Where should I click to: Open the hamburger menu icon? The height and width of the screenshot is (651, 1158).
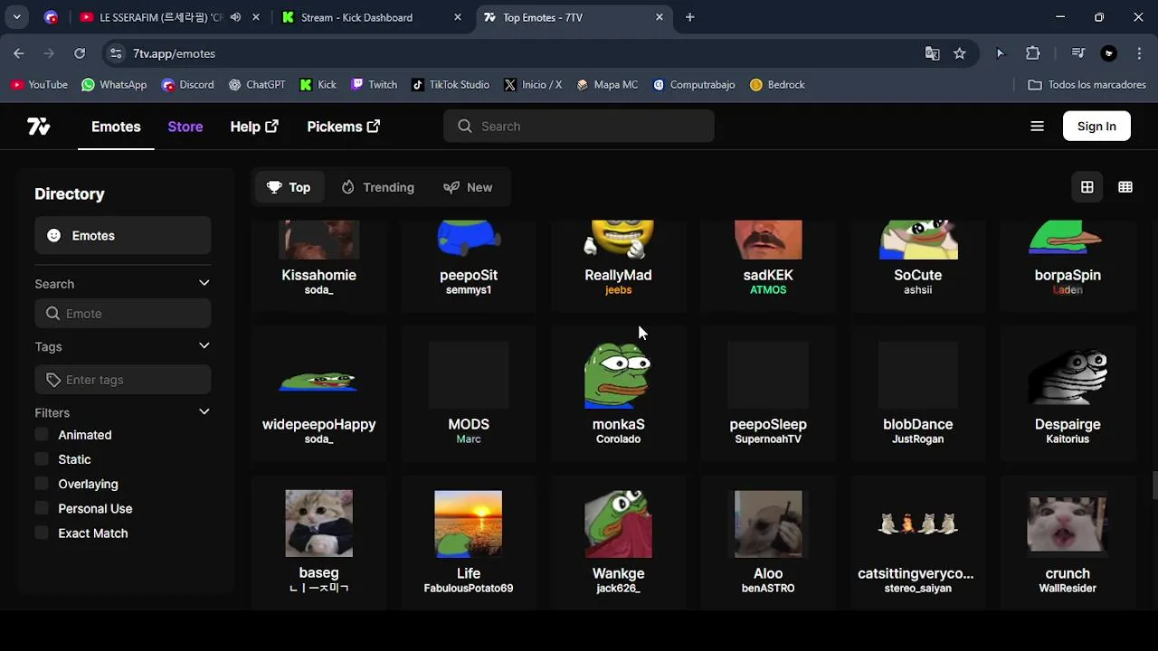(1038, 127)
